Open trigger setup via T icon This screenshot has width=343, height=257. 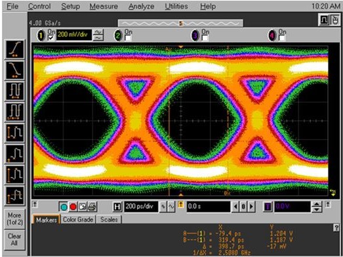(268, 207)
